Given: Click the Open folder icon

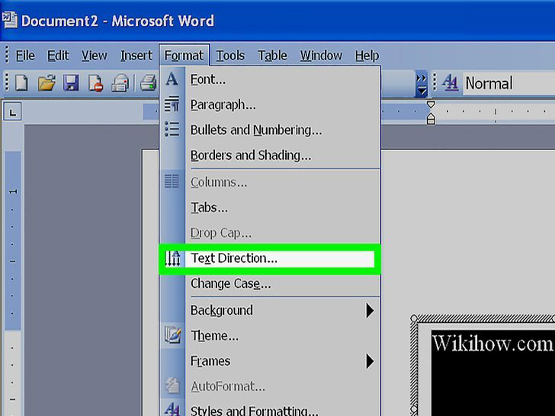Looking at the screenshot, I should (47, 83).
